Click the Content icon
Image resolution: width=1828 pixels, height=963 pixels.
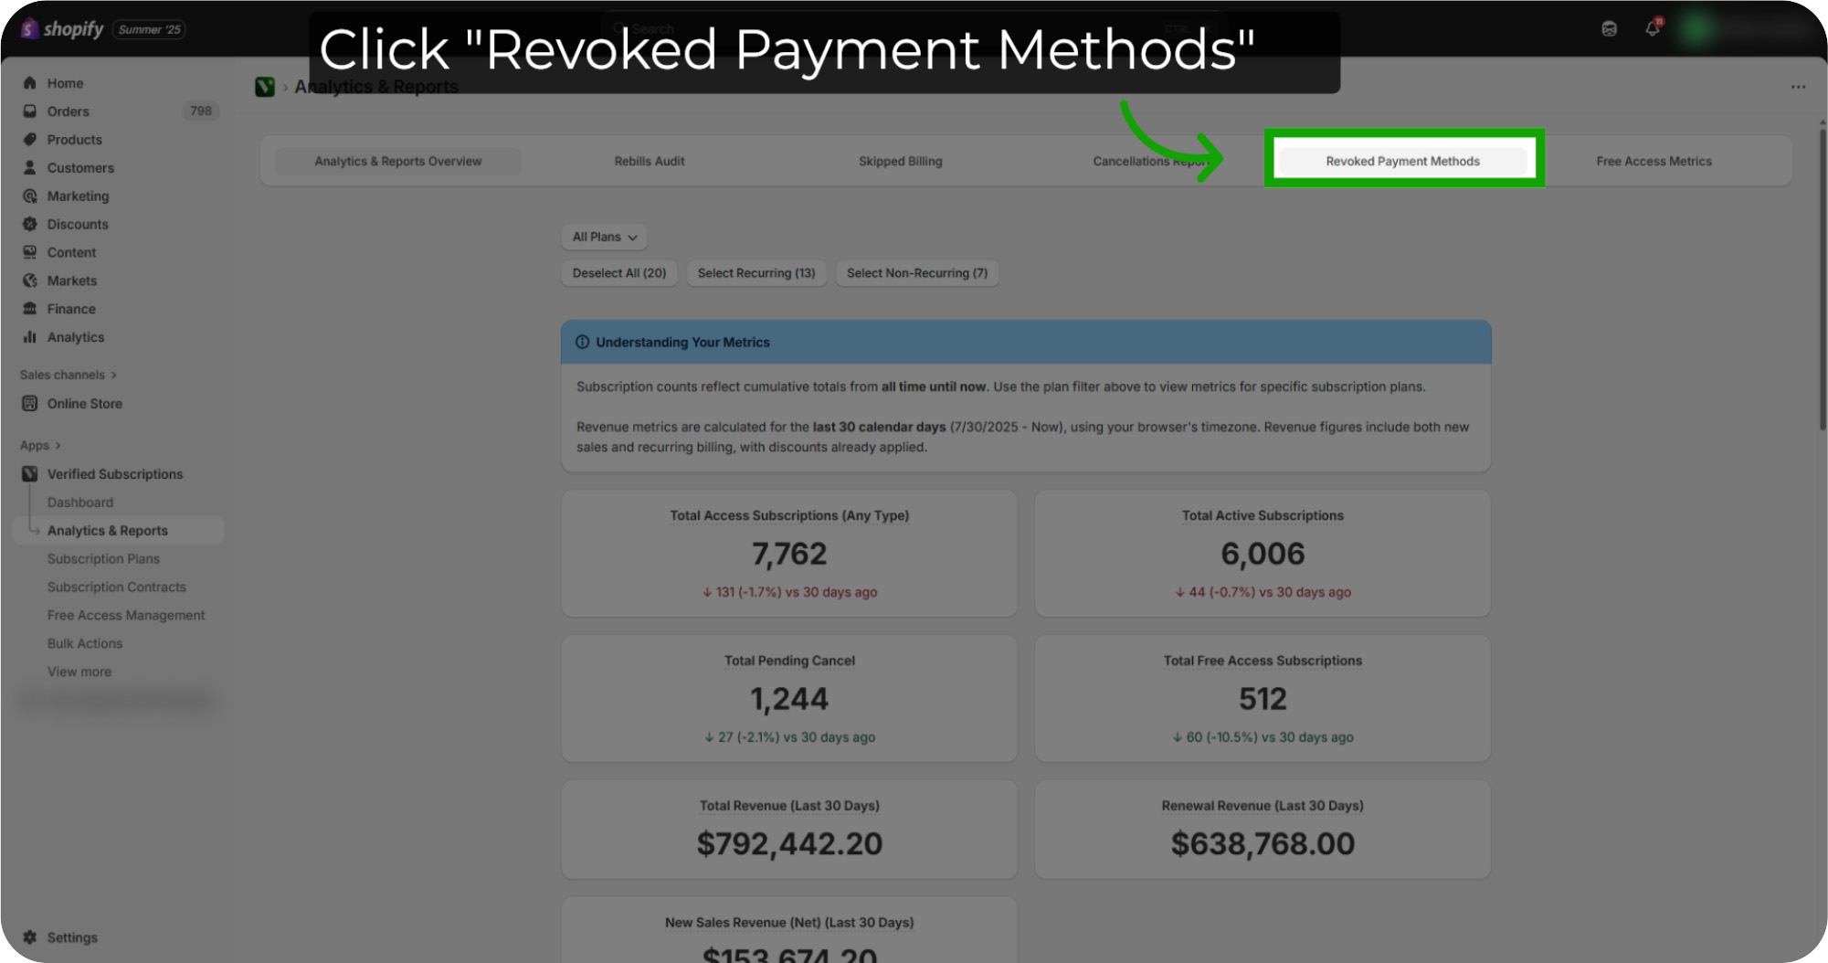click(30, 253)
